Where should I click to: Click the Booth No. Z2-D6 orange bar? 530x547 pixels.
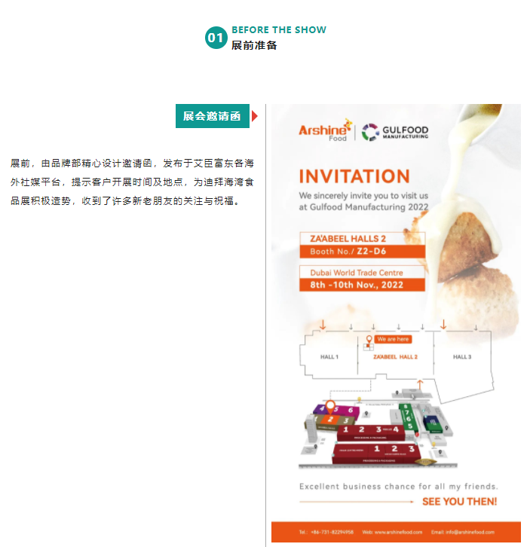coord(362,251)
